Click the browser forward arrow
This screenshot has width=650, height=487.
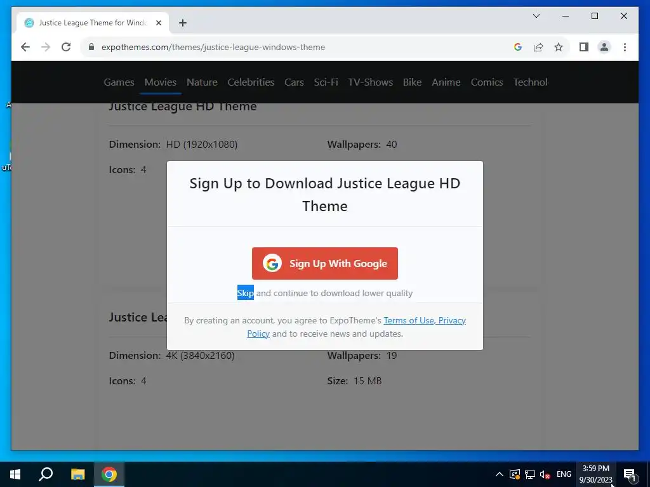tap(46, 47)
